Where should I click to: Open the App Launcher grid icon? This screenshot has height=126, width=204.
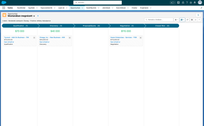4,8
